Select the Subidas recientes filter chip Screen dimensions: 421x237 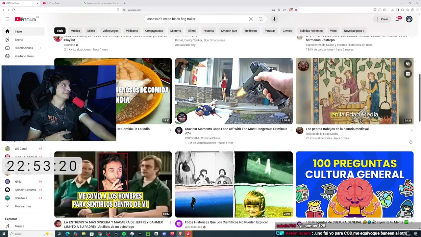311,31
